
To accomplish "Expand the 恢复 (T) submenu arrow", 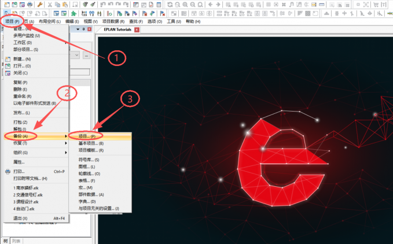I will [65, 143].
